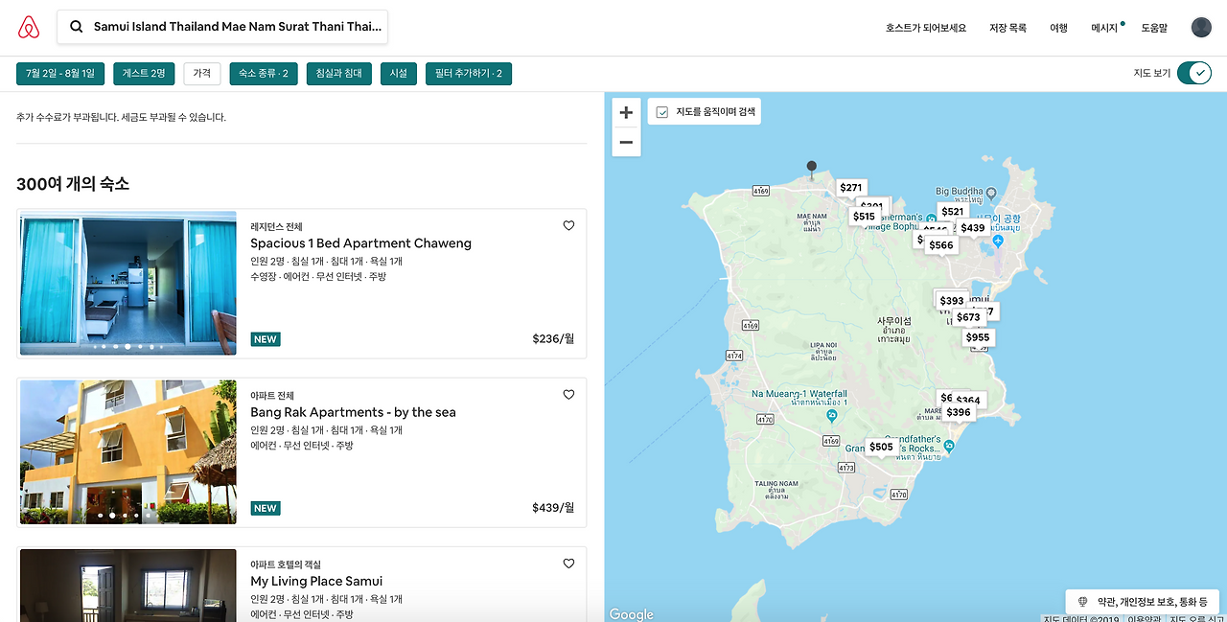This screenshot has height=622, width=1227.
Task: Click the Google logo on the map
Action: 632,614
